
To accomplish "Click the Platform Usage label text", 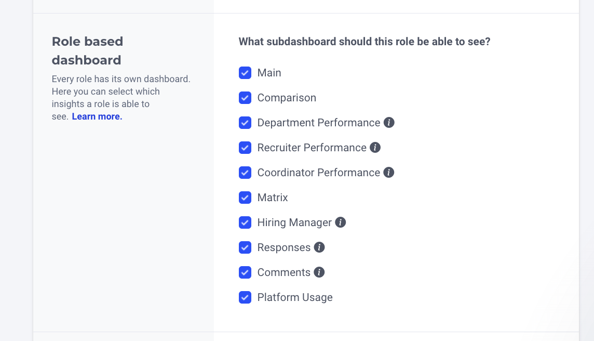I will 295,297.
